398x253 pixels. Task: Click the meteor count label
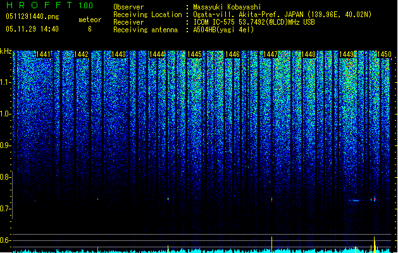(90, 20)
